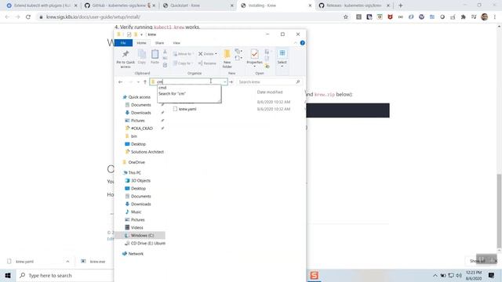The height and width of the screenshot is (282, 502).
Task: Click the Paste icon in ribbon
Action: point(155,57)
